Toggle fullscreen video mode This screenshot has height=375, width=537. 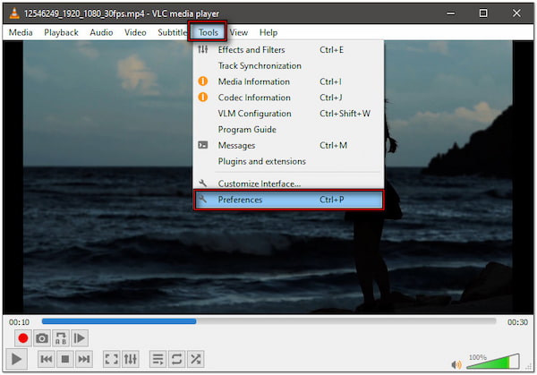pos(112,359)
